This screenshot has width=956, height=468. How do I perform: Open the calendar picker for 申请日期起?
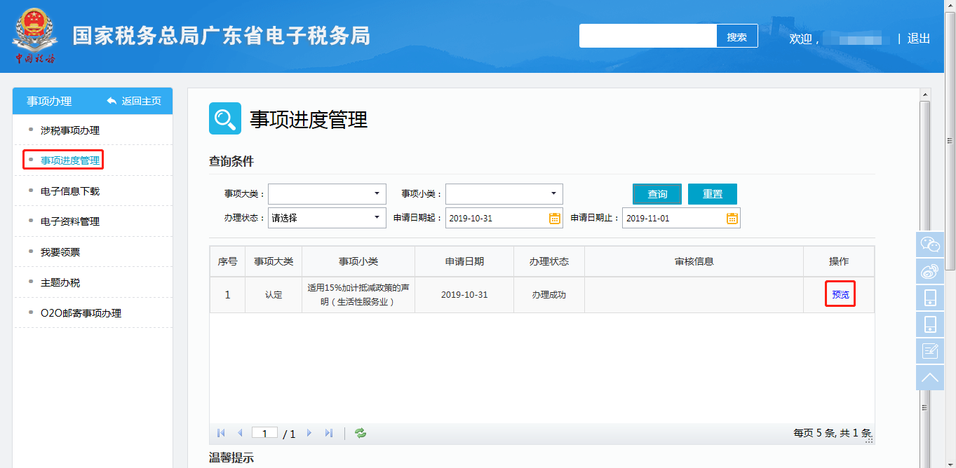coord(553,217)
